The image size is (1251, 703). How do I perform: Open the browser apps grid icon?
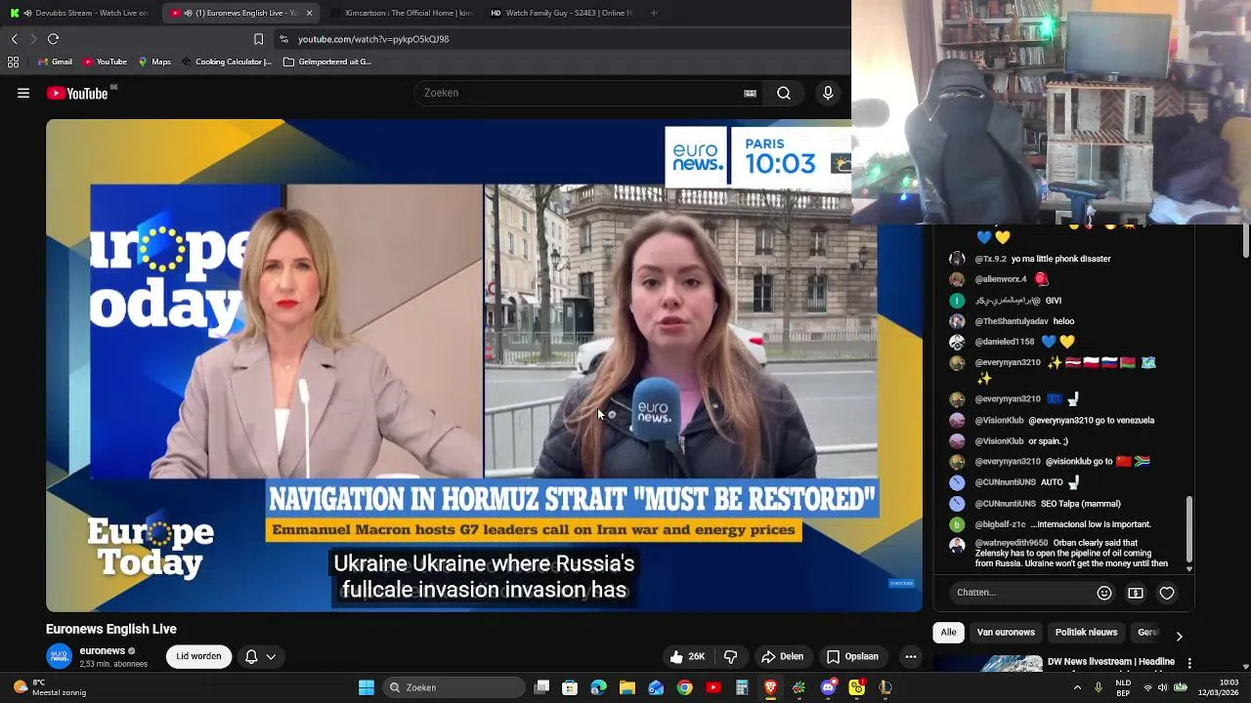(13, 62)
